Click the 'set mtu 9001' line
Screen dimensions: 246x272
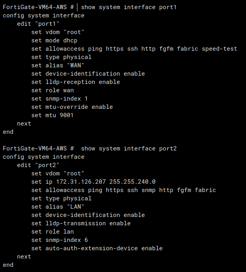coord(53,115)
